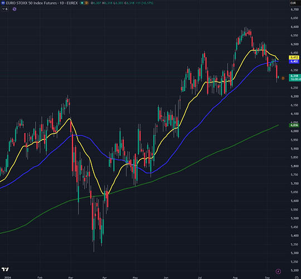Click the green 6,036 moving average price label
The width and height of the screenshot is (301, 279).
(294, 125)
